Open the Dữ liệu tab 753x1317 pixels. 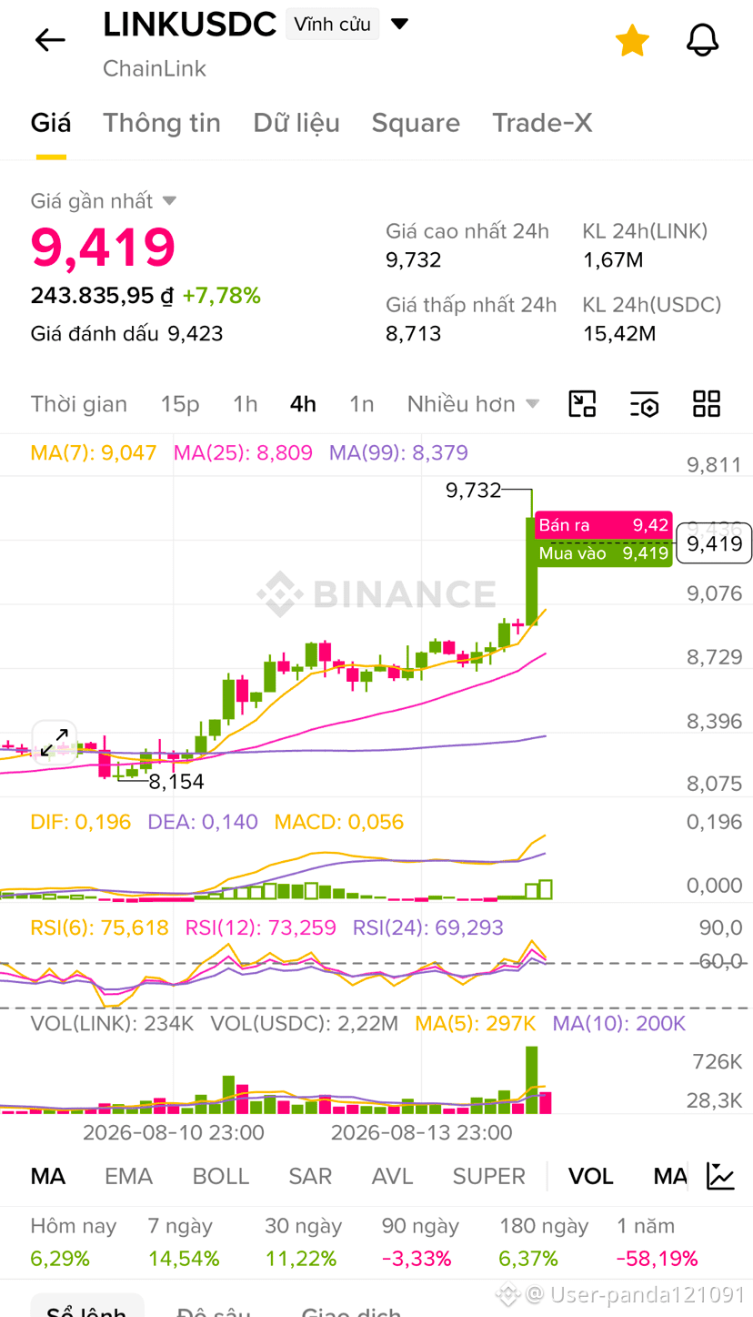(296, 123)
